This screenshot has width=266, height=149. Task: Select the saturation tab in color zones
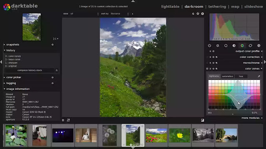pos(227,76)
